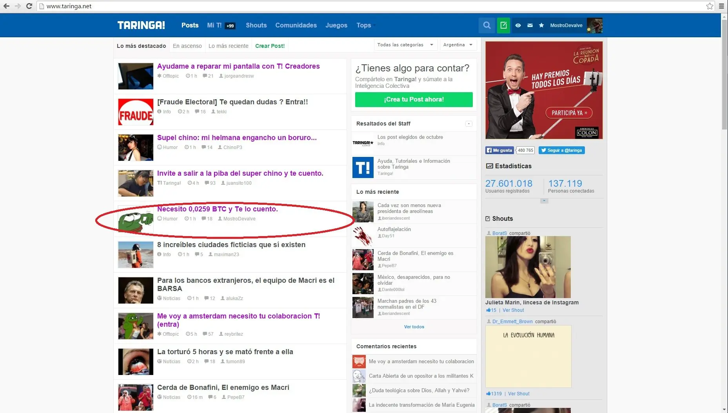Open notifications via the eye icon
The width and height of the screenshot is (728, 413).
518,25
